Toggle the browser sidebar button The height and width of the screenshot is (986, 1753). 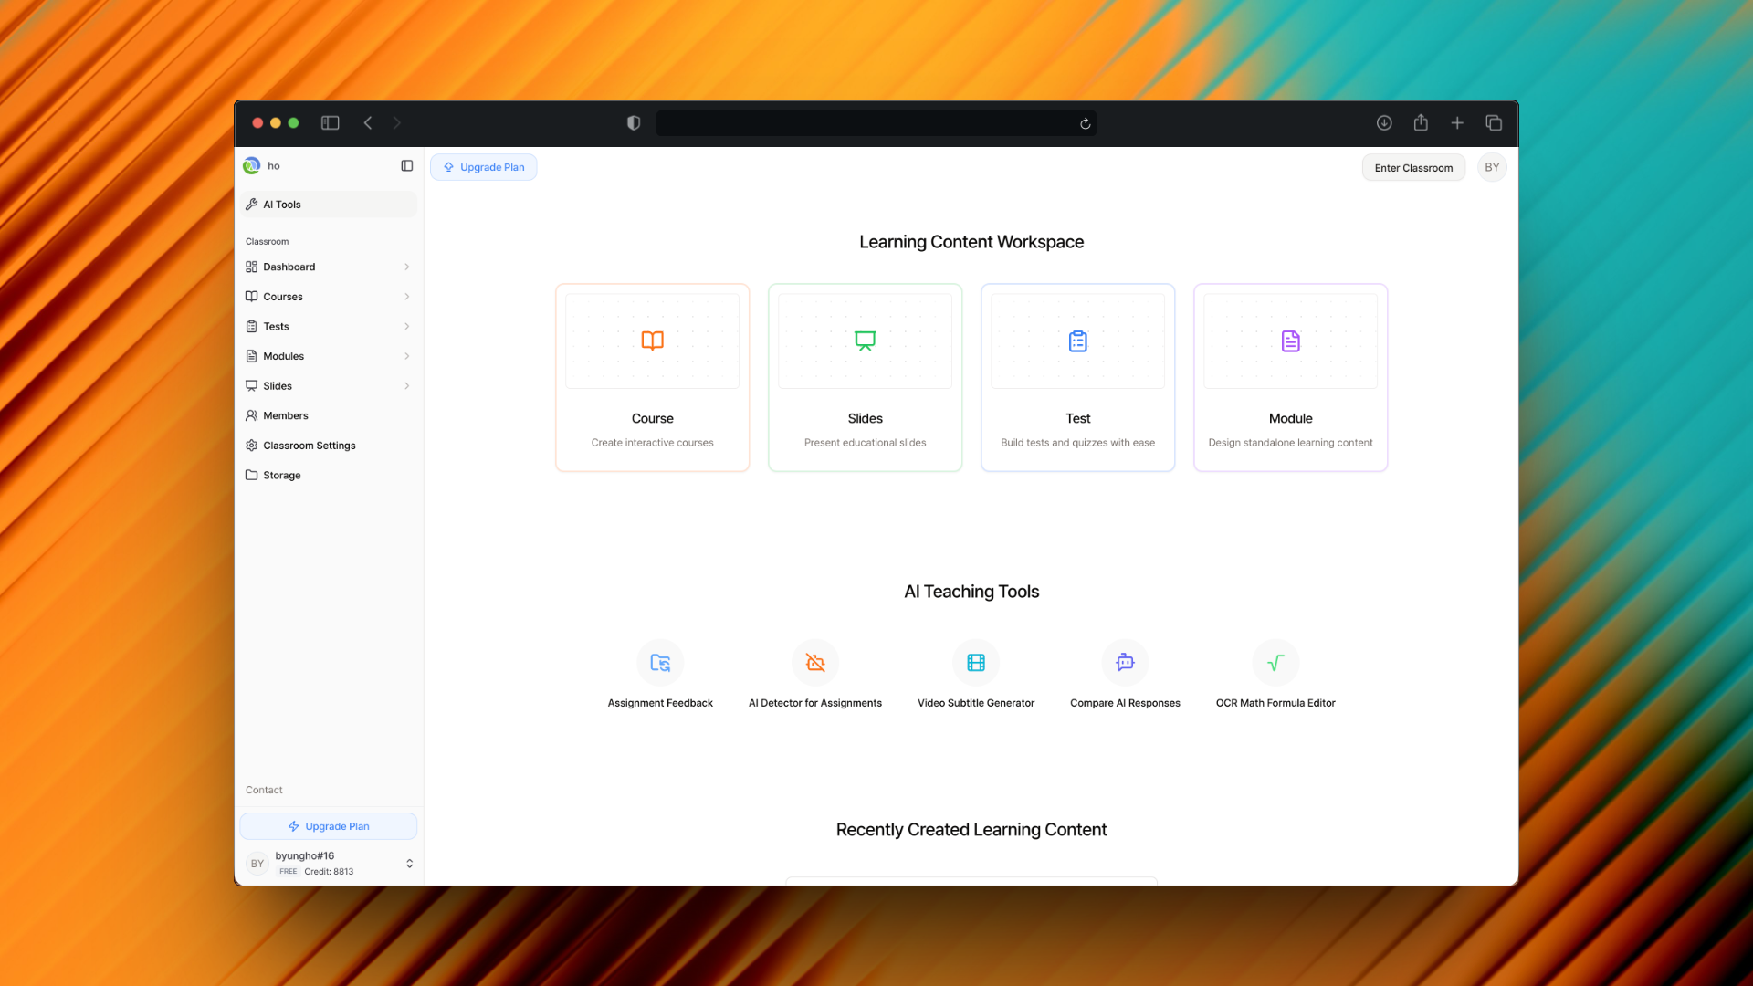coord(331,123)
